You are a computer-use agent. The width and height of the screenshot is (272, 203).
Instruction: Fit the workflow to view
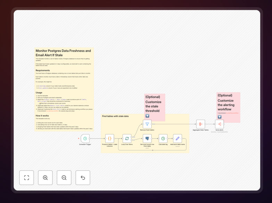26,178
